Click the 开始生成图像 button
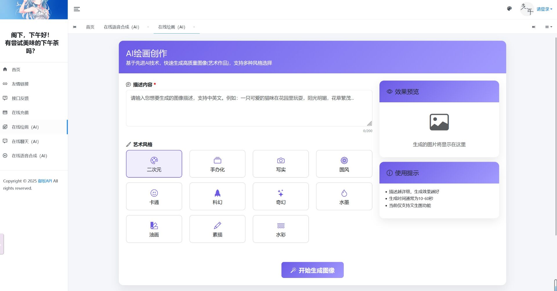This screenshot has height=291, width=557. [x=312, y=270]
